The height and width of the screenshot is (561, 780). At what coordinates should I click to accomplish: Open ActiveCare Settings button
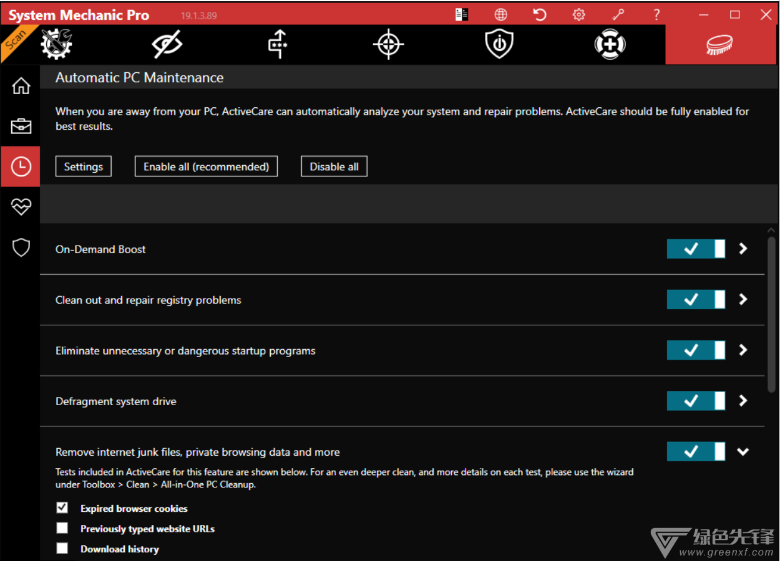pyautogui.click(x=83, y=166)
